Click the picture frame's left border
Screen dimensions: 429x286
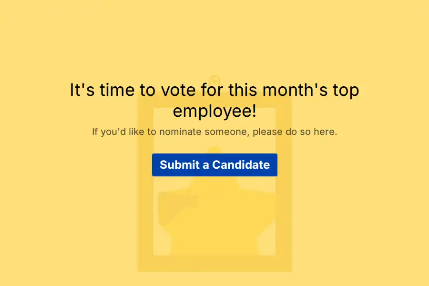pyautogui.click(x=145, y=191)
